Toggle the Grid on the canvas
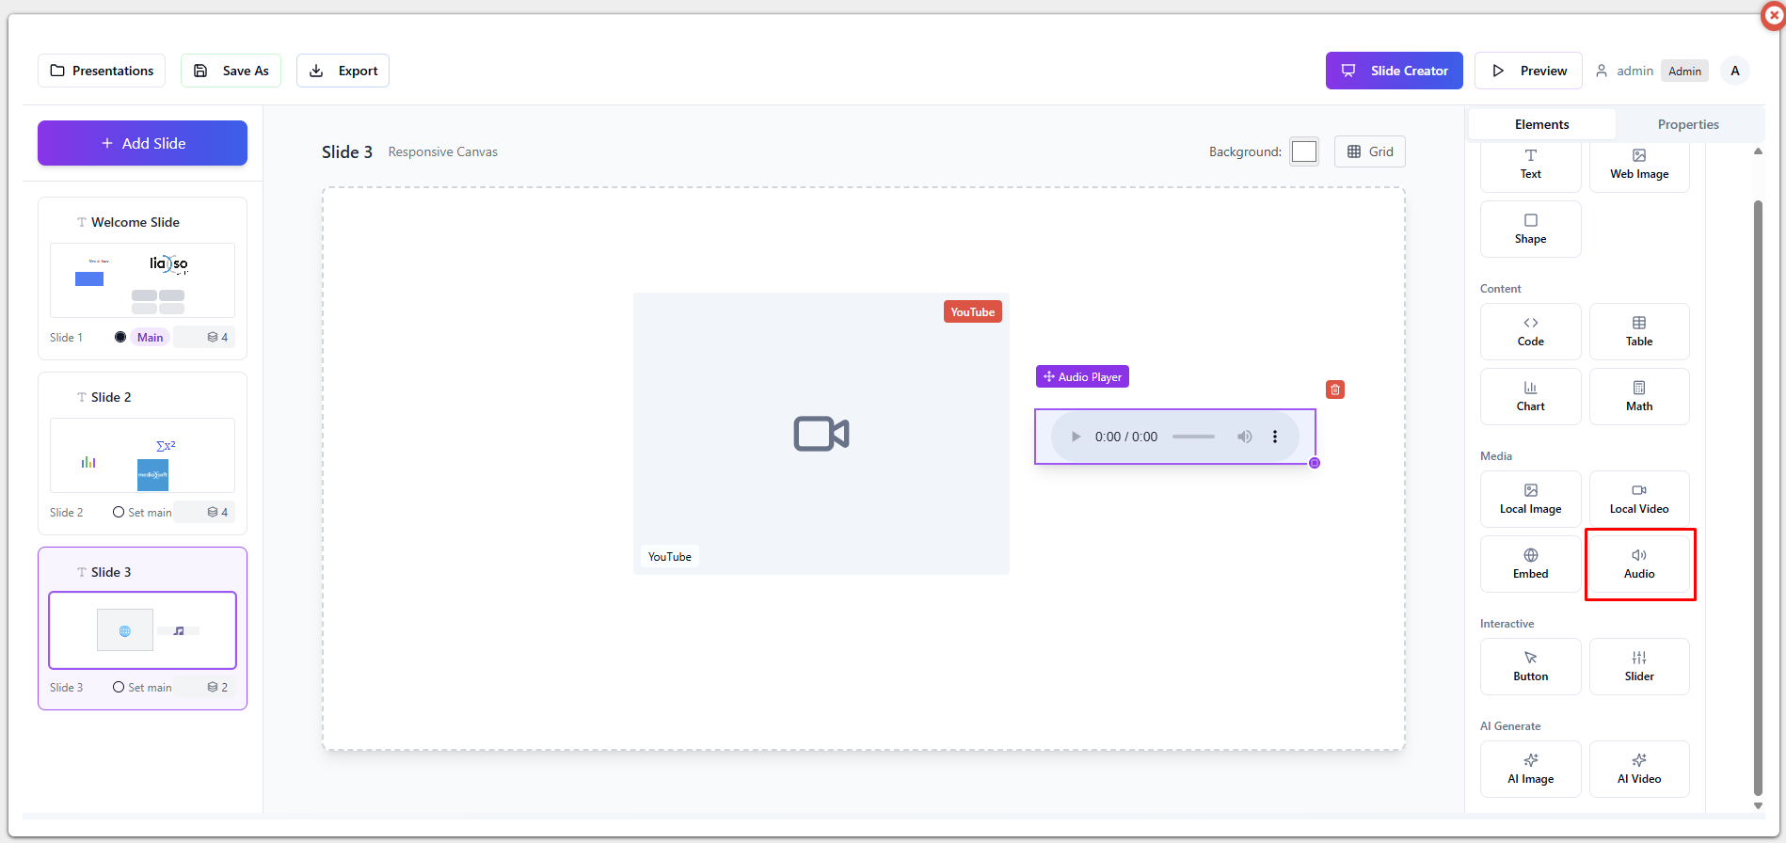This screenshot has width=1786, height=843. point(1369,151)
